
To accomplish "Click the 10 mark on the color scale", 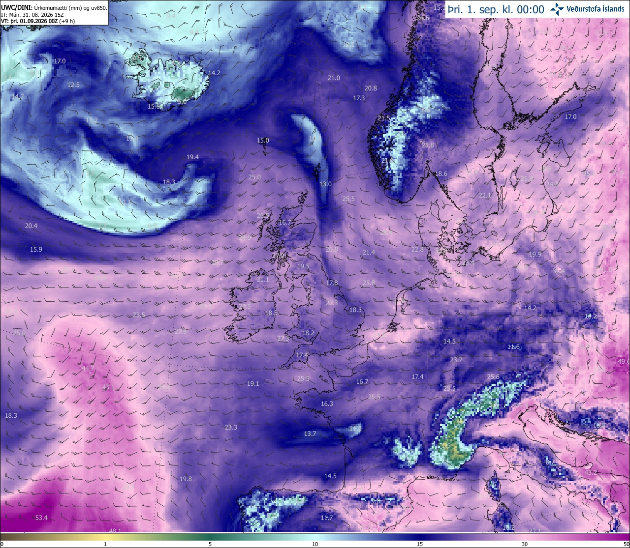I will pyautogui.click(x=315, y=544).
